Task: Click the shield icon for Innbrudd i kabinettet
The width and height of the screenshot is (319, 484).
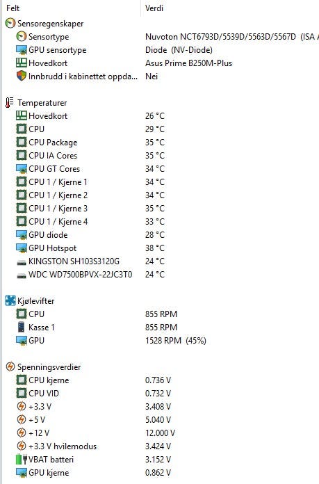Action: click(x=22, y=76)
